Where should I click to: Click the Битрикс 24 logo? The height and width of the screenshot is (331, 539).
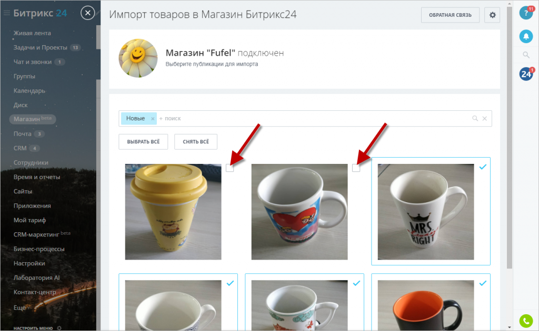point(40,13)
